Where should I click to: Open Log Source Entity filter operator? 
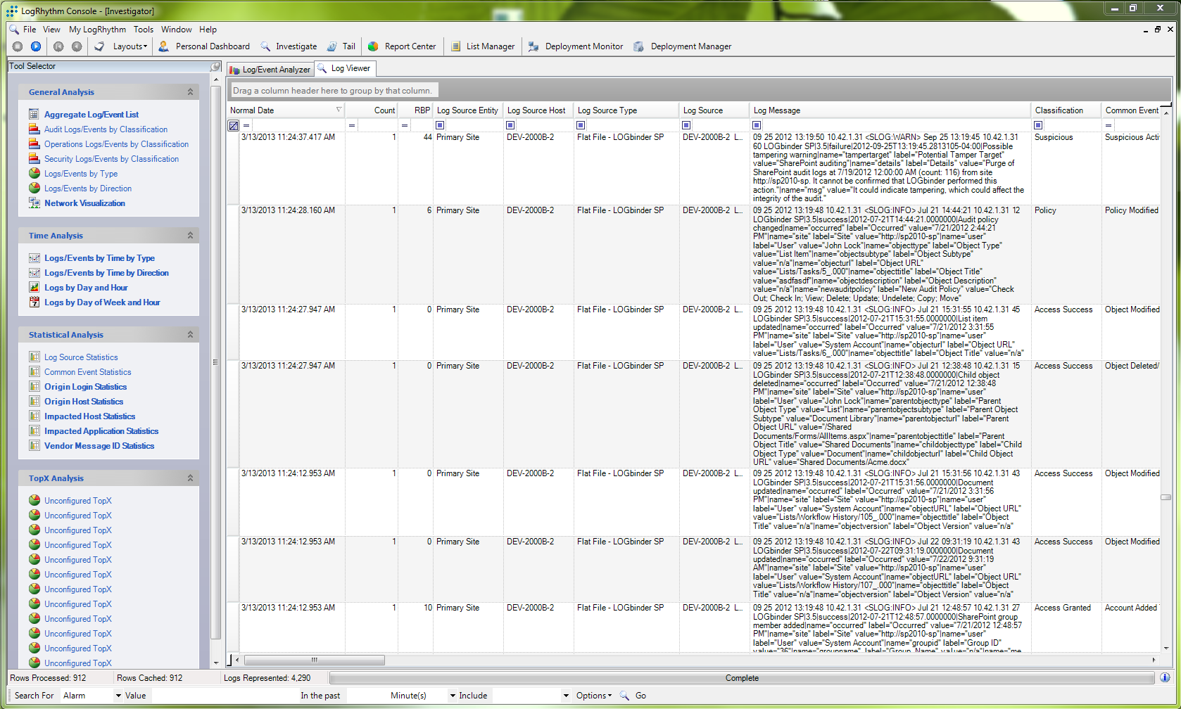pos(440,125)
